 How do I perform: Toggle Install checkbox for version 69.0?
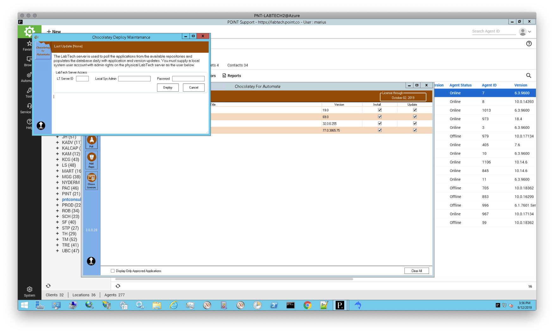click(x=380, y=117)
